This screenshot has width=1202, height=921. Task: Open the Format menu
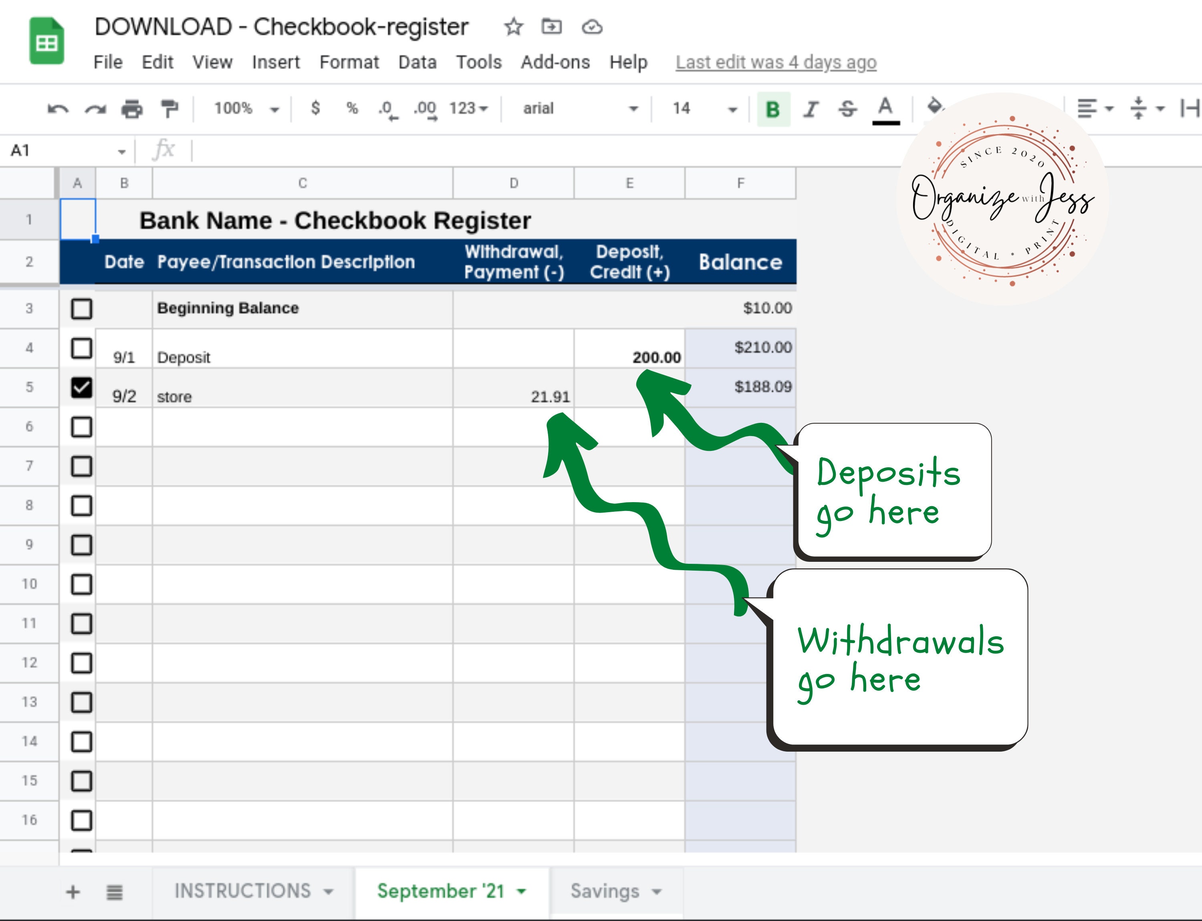tap(349, 62)
